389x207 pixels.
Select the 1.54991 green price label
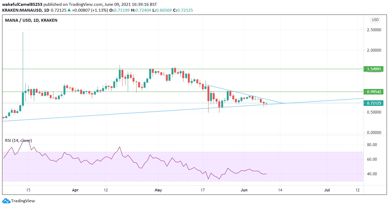(374, 69)
